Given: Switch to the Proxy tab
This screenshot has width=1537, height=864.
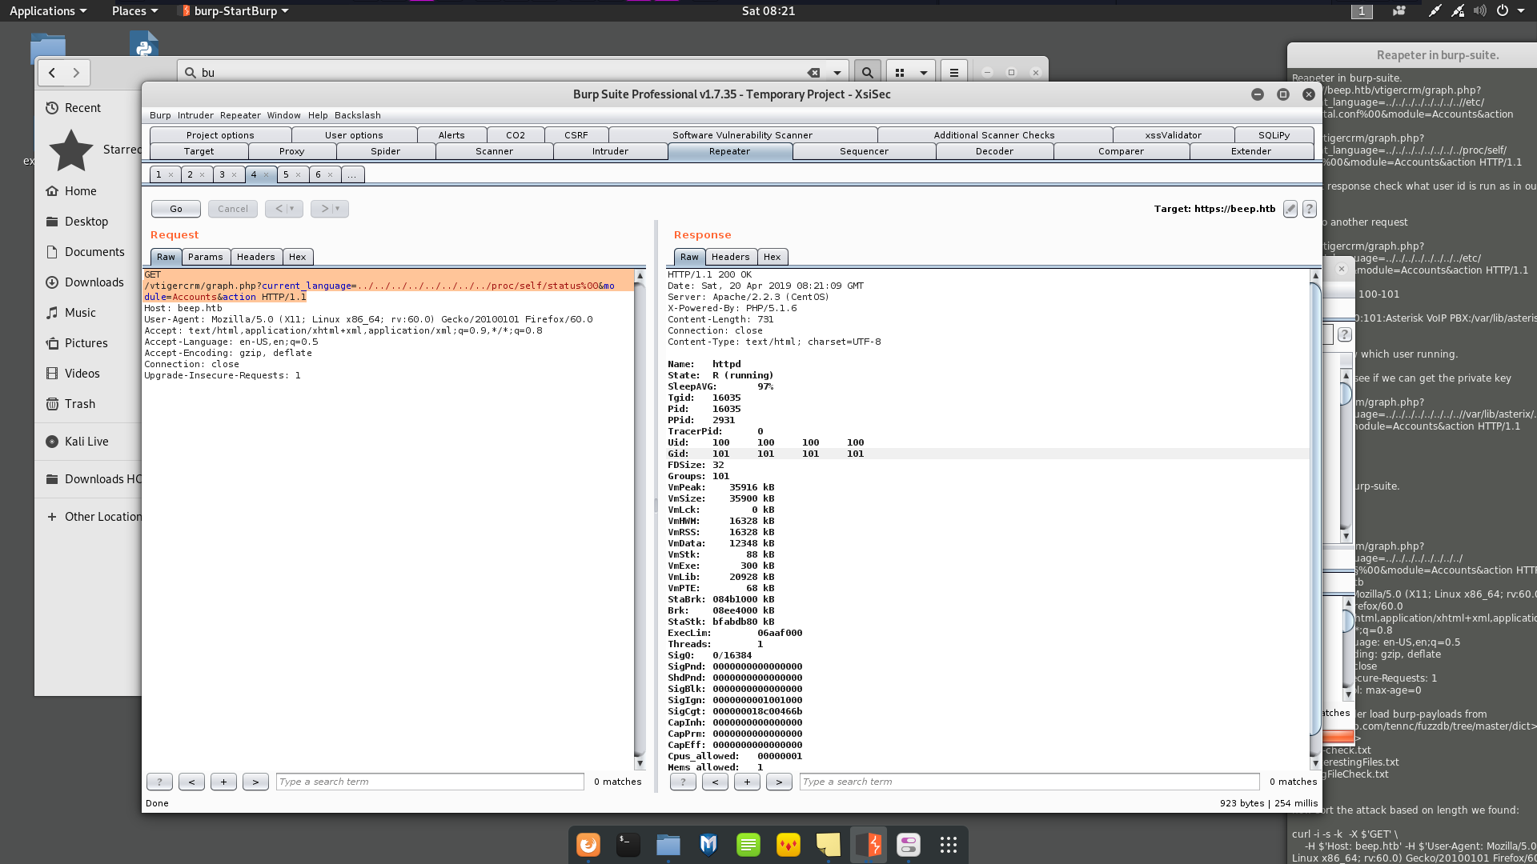Looking at the screenshot, I should point(292,151).
